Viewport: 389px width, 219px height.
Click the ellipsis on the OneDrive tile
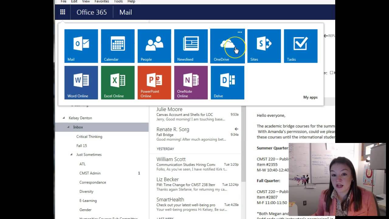[x=240, y=32]
